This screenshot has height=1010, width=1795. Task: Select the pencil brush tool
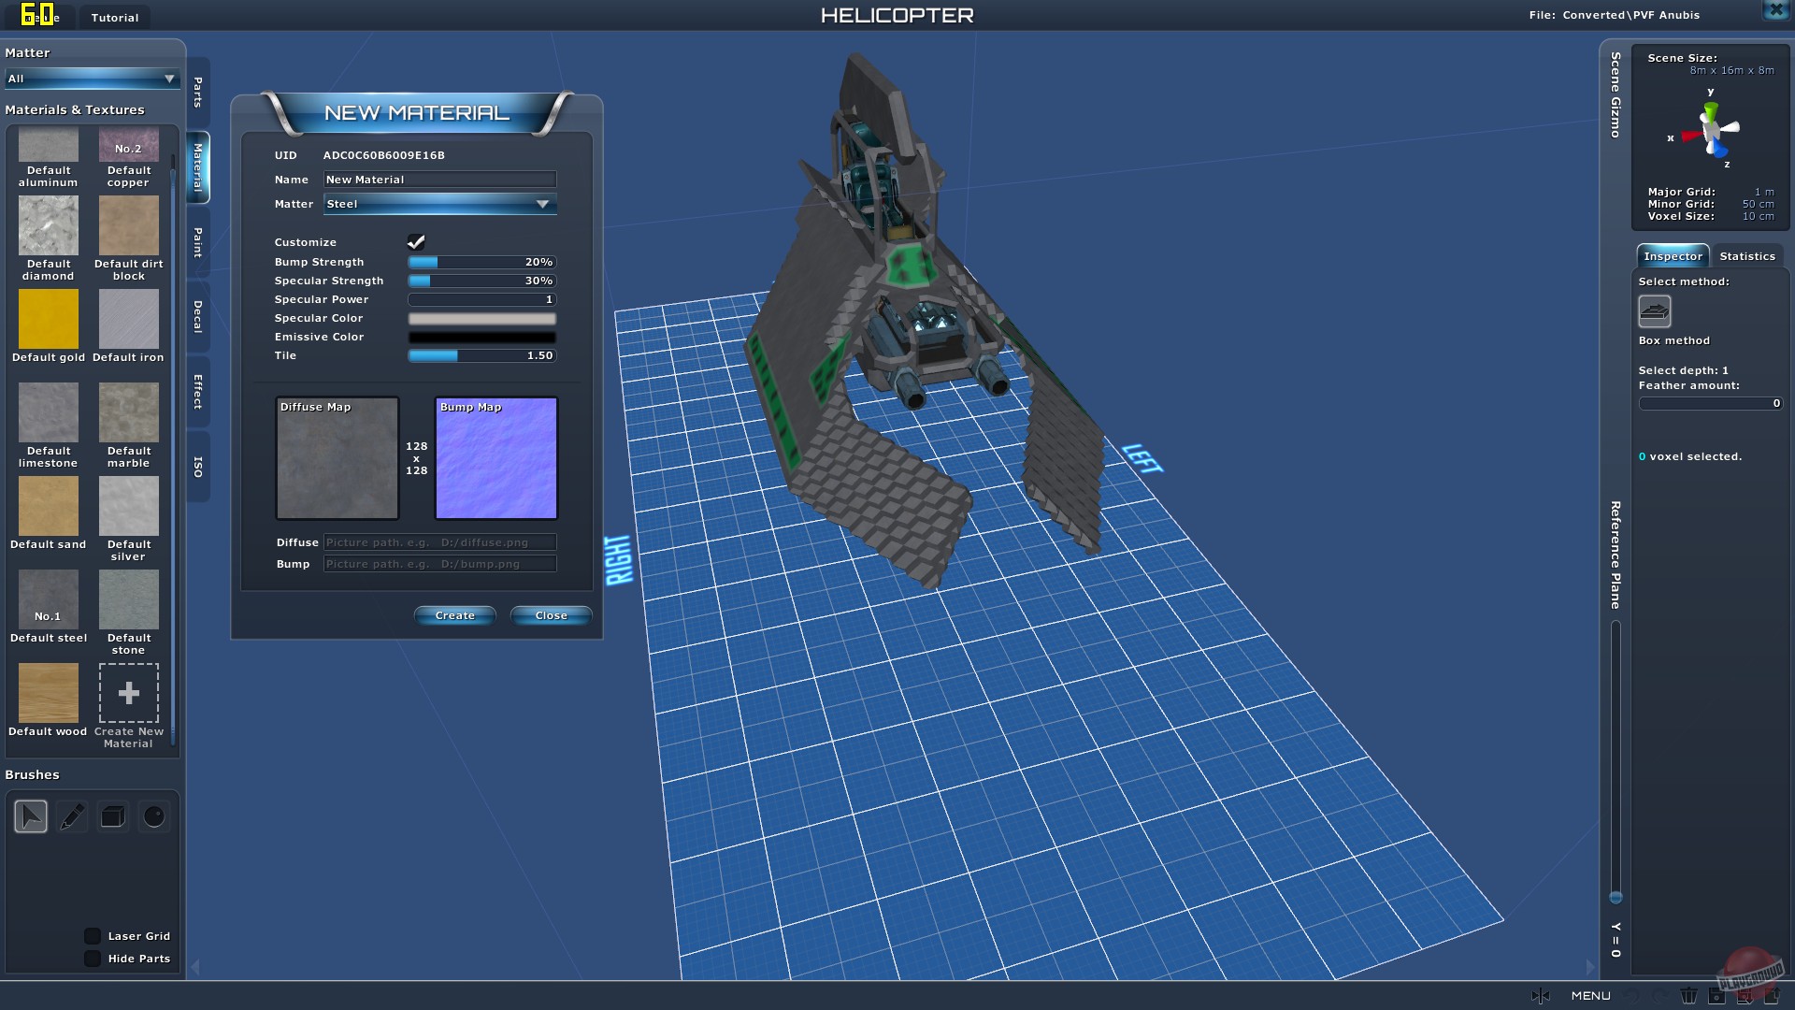72,816
